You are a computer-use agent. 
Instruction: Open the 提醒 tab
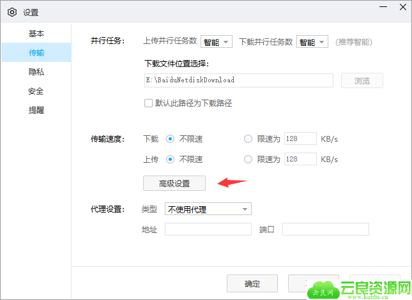(x=36, y=110)
